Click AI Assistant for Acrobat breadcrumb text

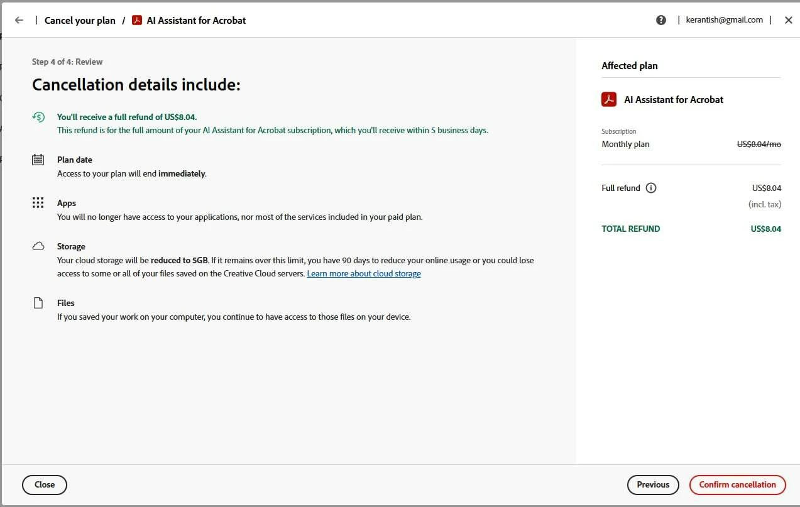click(196, 20)
